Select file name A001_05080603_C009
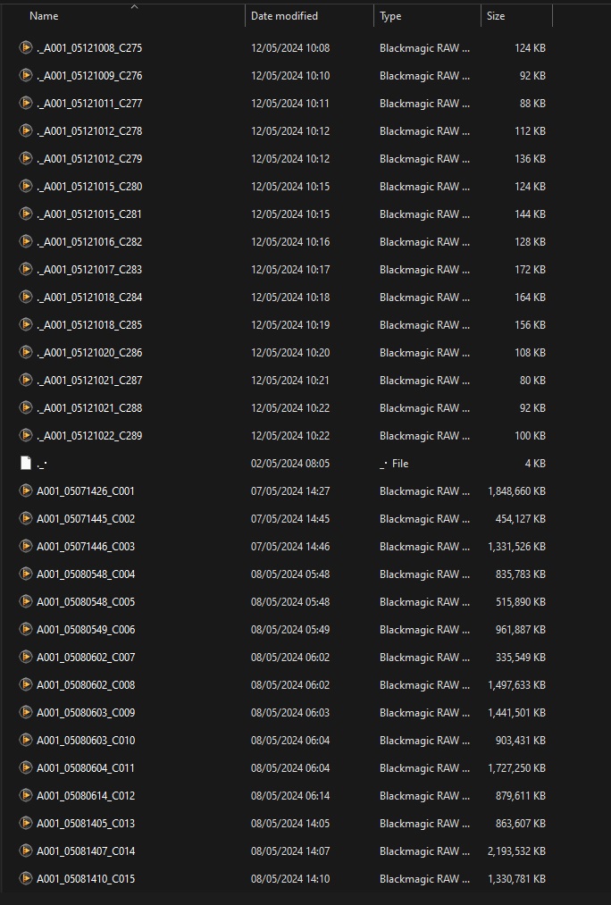This screenshot has width=611, height=905. pyautogui.click(x=86, y=713)
